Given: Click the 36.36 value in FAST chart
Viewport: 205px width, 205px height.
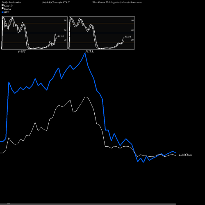Looking at the screenshot, I should pos(61,36).
